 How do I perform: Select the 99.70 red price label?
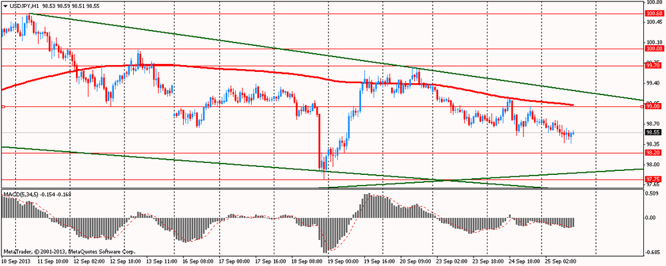pos(653,66)
